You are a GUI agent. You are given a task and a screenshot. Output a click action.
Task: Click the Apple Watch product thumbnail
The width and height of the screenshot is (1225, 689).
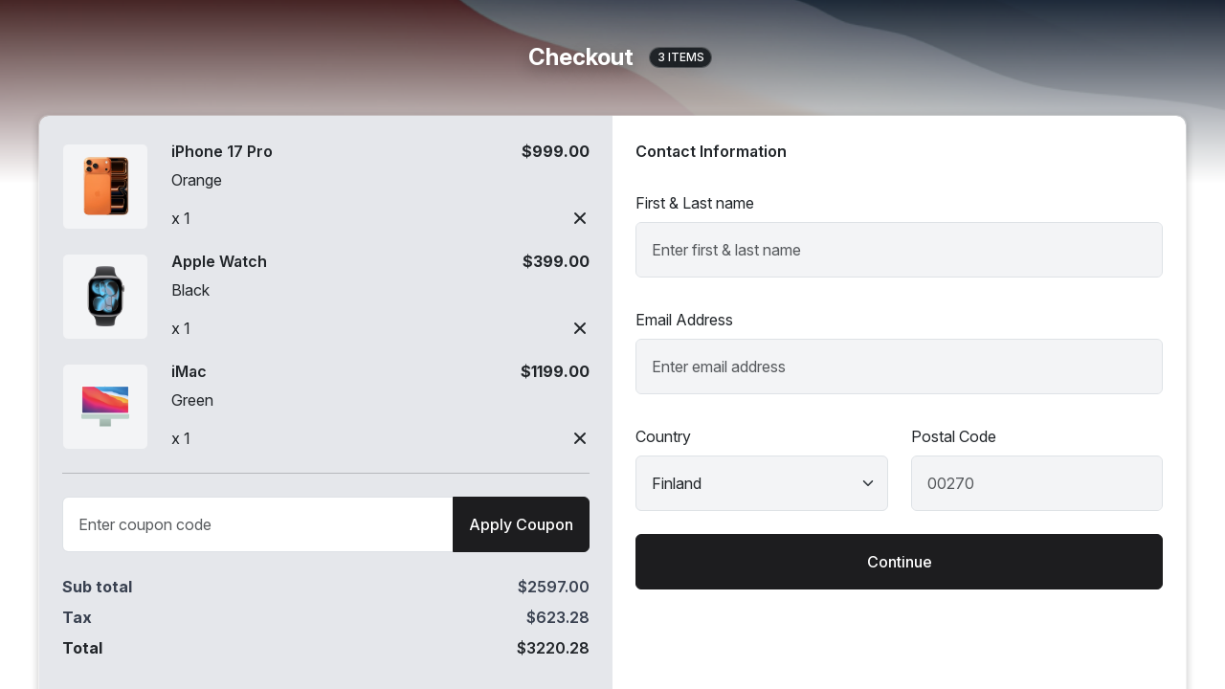point(105,297)
